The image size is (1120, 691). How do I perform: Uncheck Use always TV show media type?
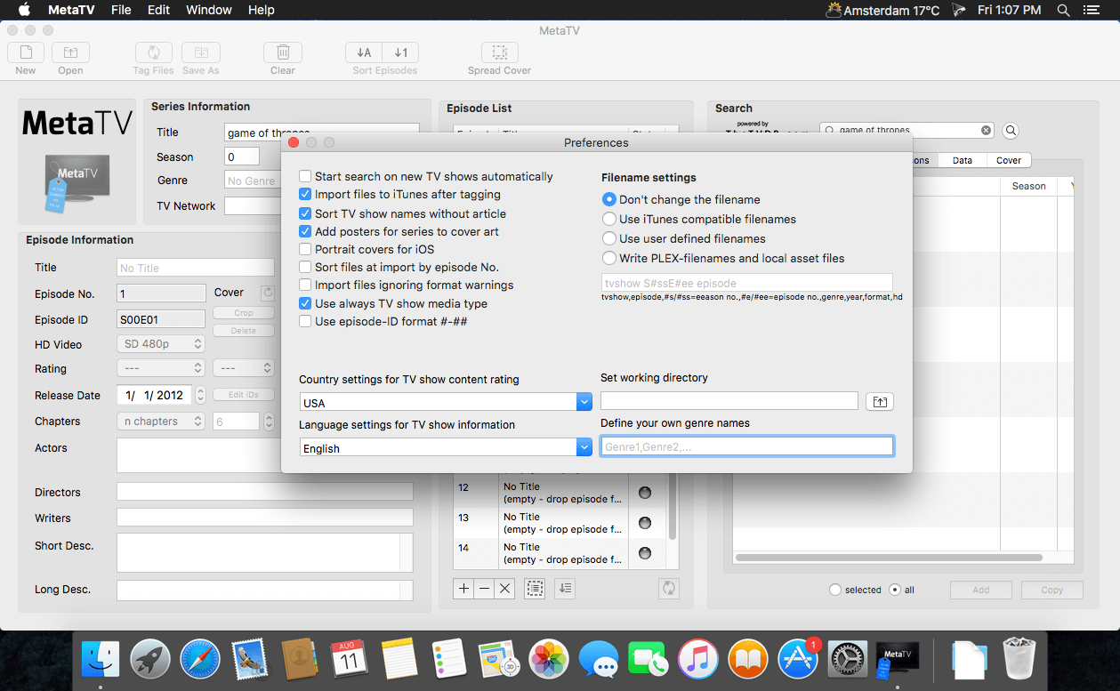click(306, 303)
